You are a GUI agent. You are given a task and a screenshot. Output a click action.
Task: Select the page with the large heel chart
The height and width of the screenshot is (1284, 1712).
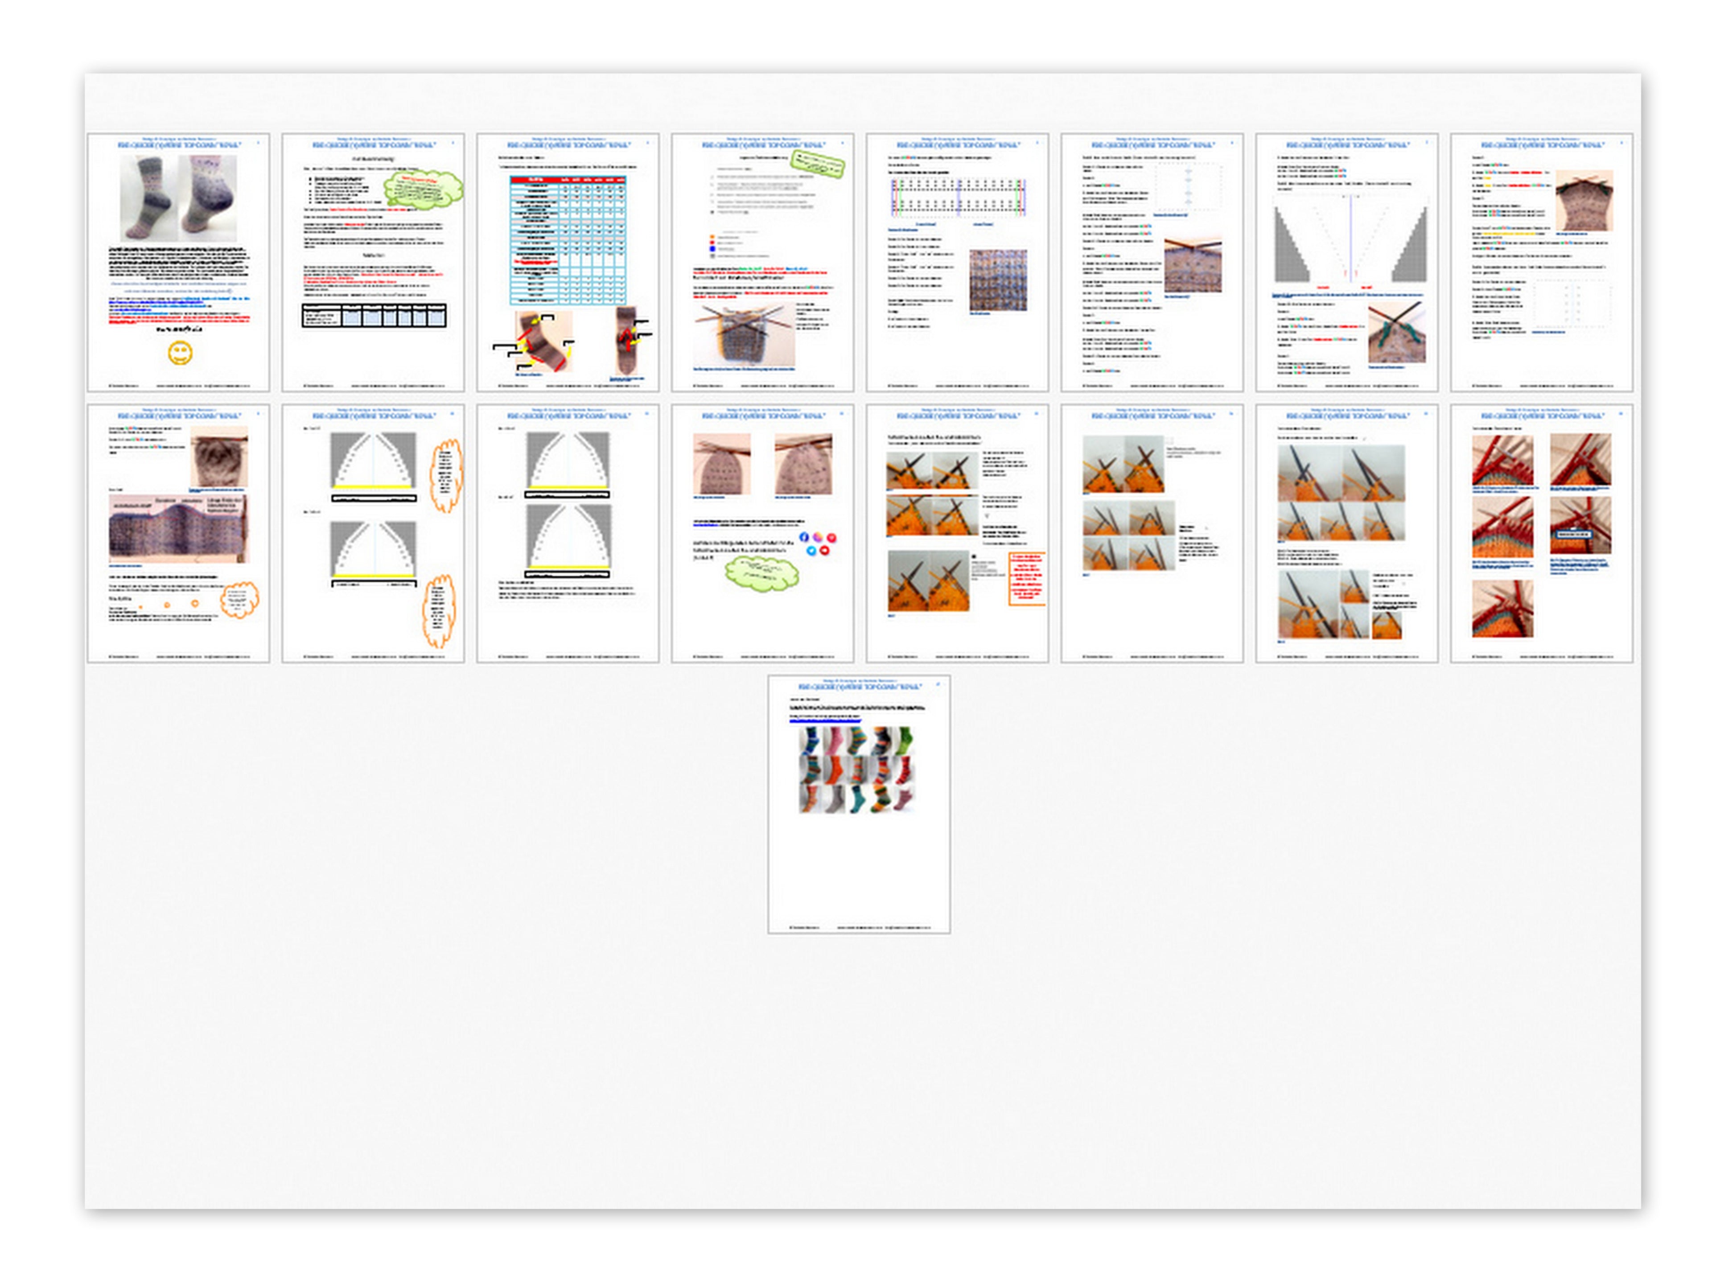1347,262
